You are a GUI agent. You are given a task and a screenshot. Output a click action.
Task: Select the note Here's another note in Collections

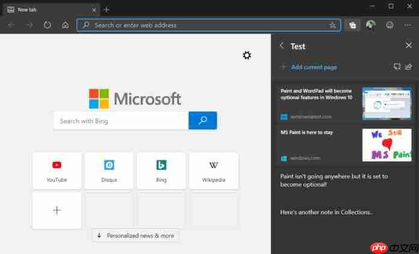[x=326, y=212]
